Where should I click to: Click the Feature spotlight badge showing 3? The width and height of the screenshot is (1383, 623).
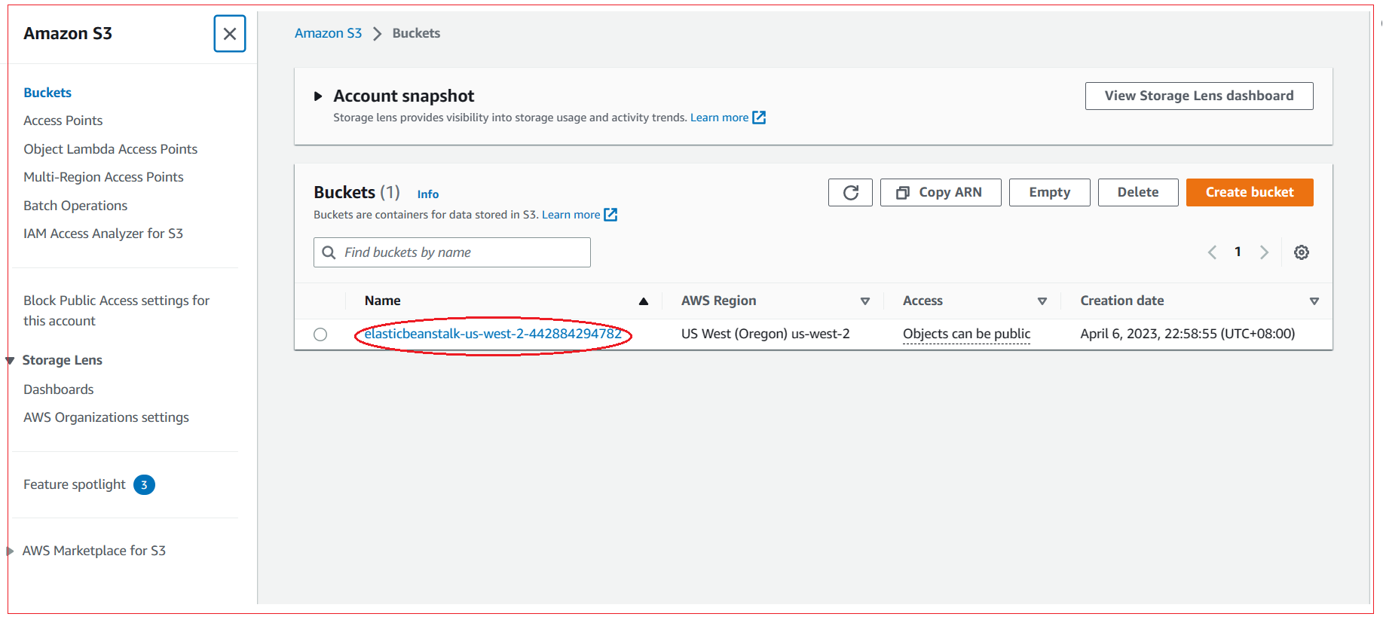pos(144,484)
